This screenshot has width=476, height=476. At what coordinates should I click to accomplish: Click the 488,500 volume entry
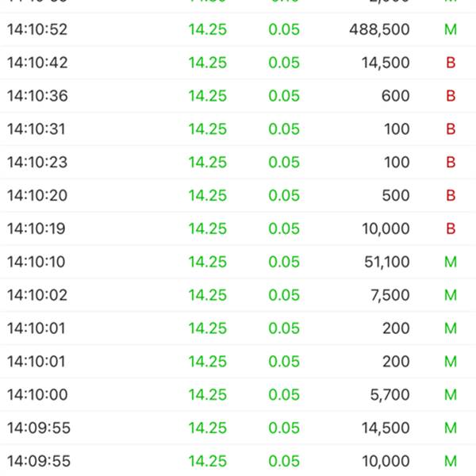click(x=379, y=30)
